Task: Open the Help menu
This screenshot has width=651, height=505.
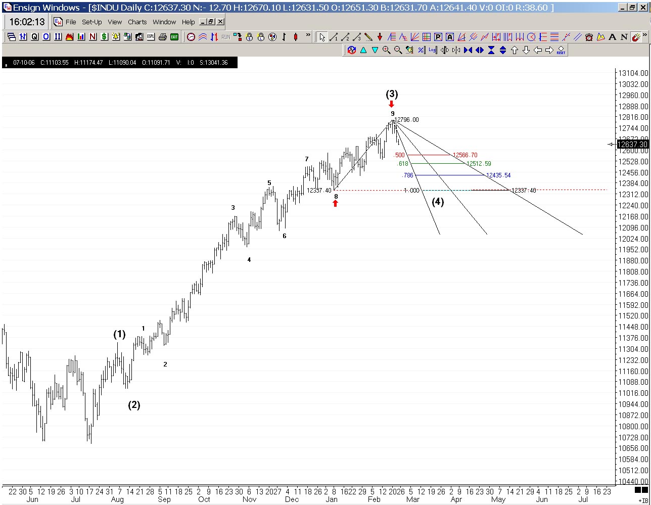Action: click(x=189, y=22)
